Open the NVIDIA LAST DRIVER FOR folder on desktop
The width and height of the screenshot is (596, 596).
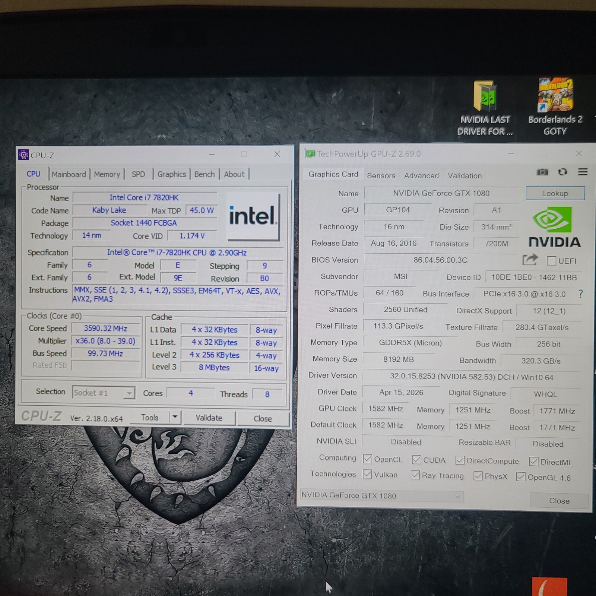(485, 108)
